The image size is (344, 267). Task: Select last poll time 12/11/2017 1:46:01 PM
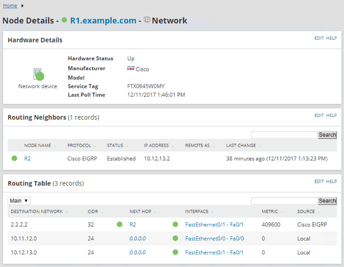tap(156, 95)
